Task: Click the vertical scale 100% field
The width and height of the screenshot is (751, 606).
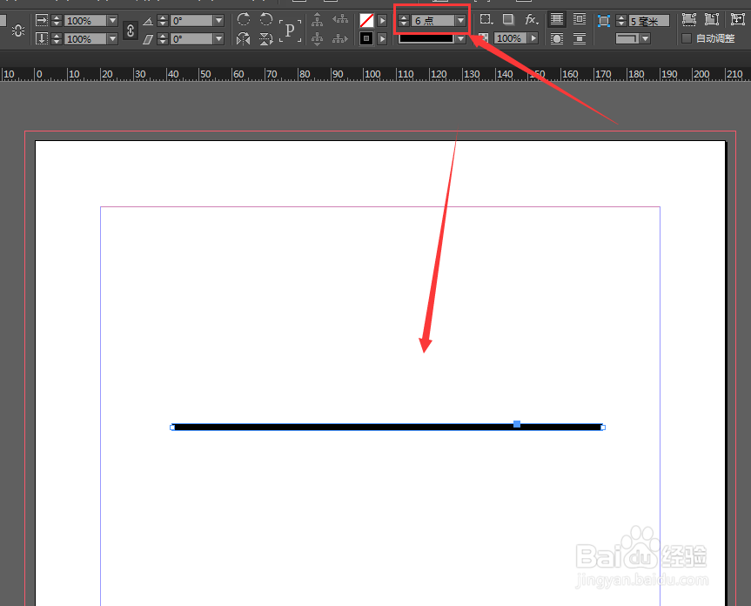Action: click(86, 39)
